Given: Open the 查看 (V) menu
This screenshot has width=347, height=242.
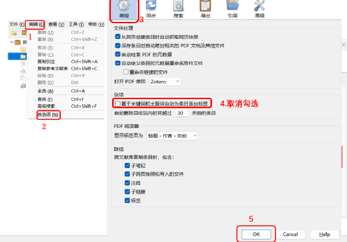Looking at the screenshot, I should tap(56, 24).
